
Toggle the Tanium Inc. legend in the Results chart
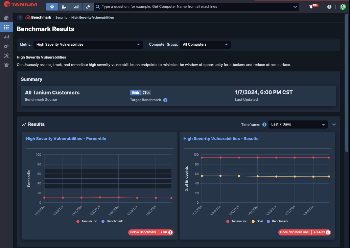(237, 221)
